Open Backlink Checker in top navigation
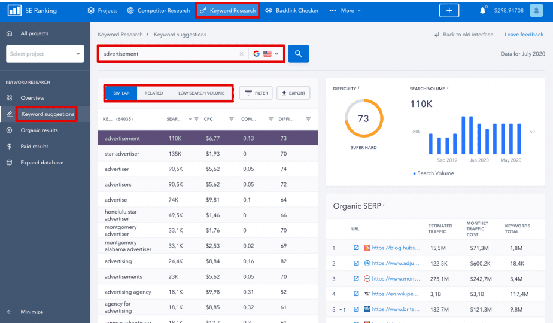Image resolution: width=553 pixels, height=323 pixels. (x=291, y=11)
